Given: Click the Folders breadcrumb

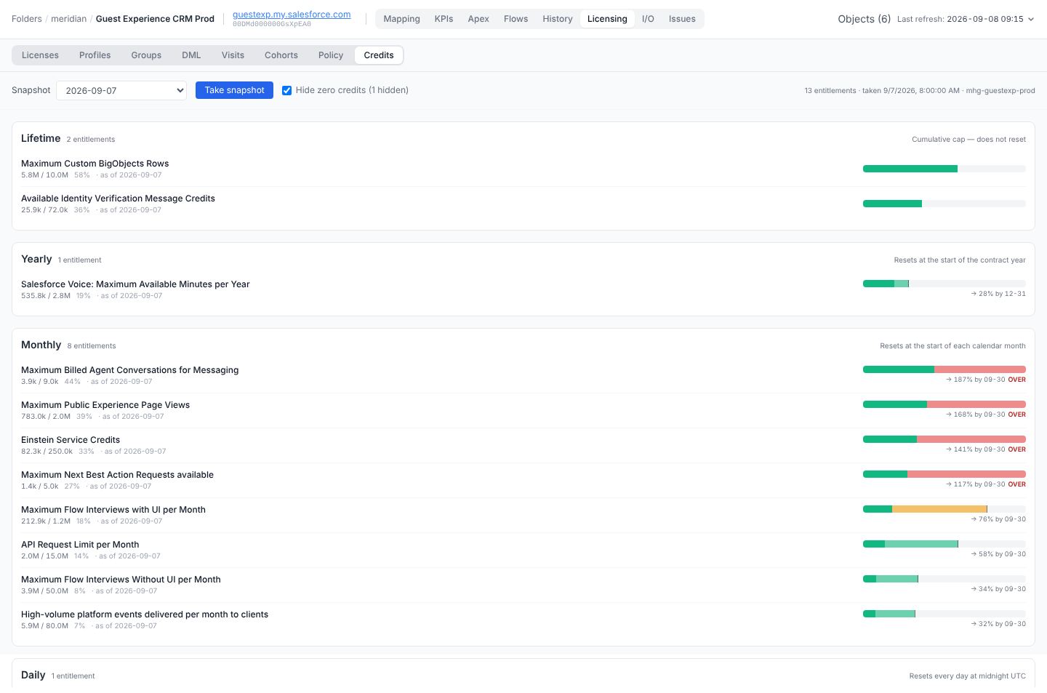Looking at the screenshot, I should pos(27,19).
